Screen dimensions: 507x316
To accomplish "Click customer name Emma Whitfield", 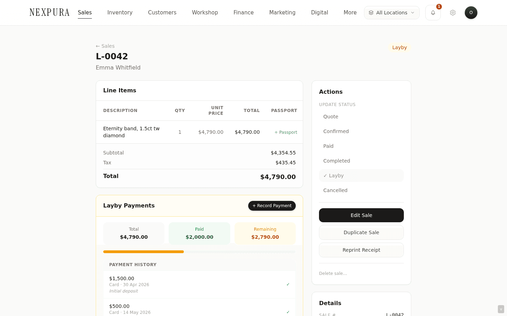I will click(x=118, y=67).
